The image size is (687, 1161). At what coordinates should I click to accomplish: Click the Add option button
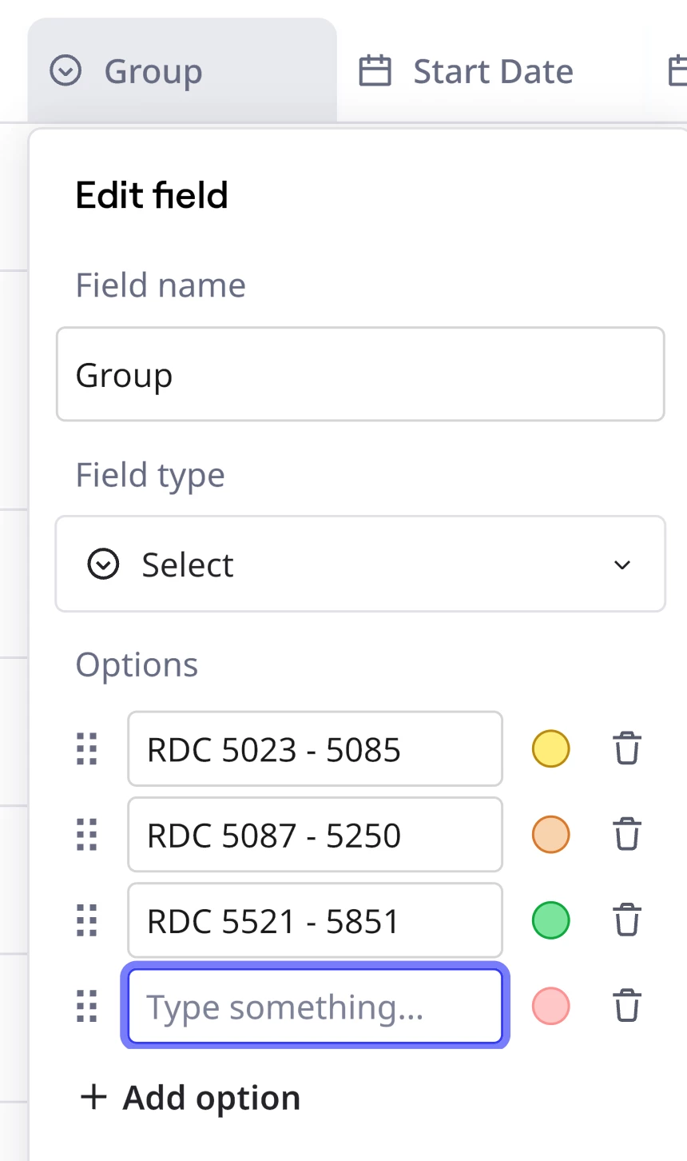(191, 1098)
